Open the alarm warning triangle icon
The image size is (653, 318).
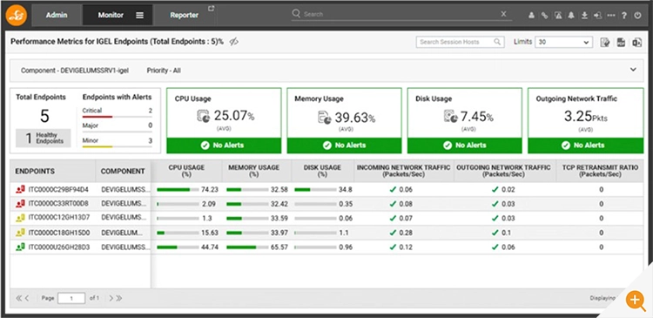558,16
